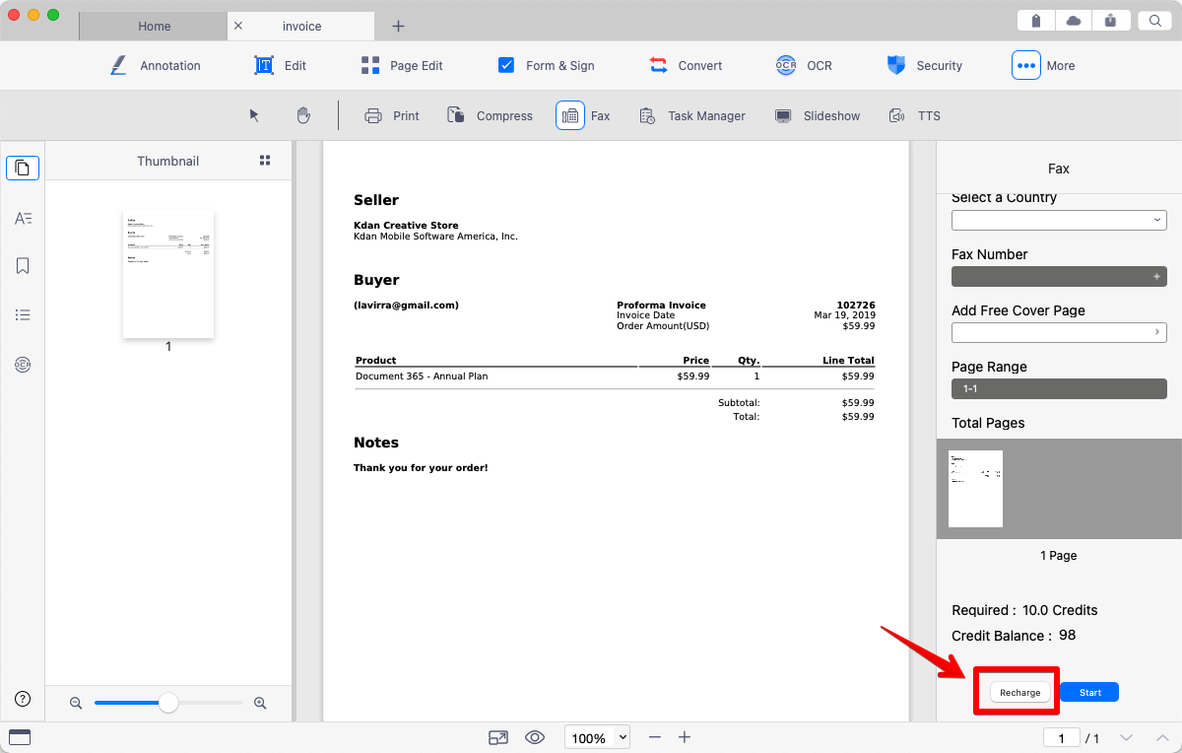Select page 1 thumbnail
The height and width of the screenshot is (753, 1182).
(x=168, y=274)
